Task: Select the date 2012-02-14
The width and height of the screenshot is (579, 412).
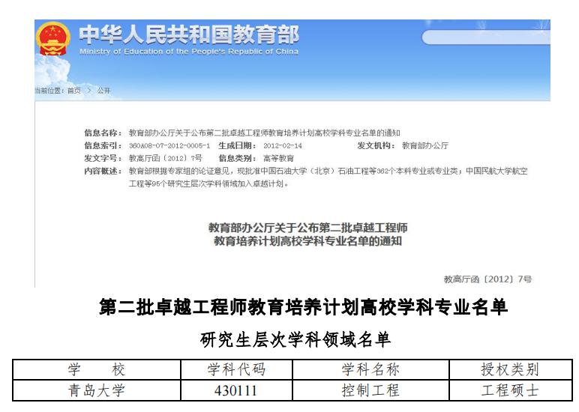Action: click(x=283, y=145)
